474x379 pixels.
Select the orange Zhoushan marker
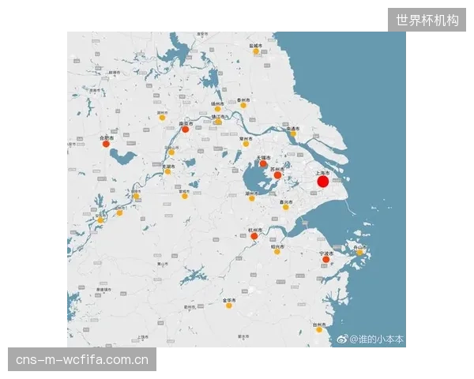click(359, 253)
